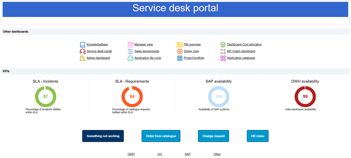351x158 pixels.
Task: Click the Dashboard Cost allocation layers icon
Action: [x=223, y=45]
